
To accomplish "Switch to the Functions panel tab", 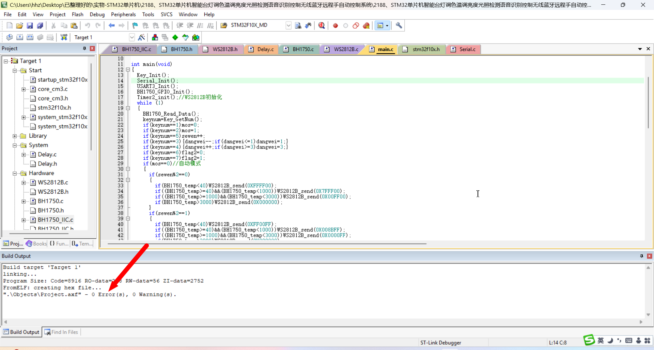I will pos(59,244).
